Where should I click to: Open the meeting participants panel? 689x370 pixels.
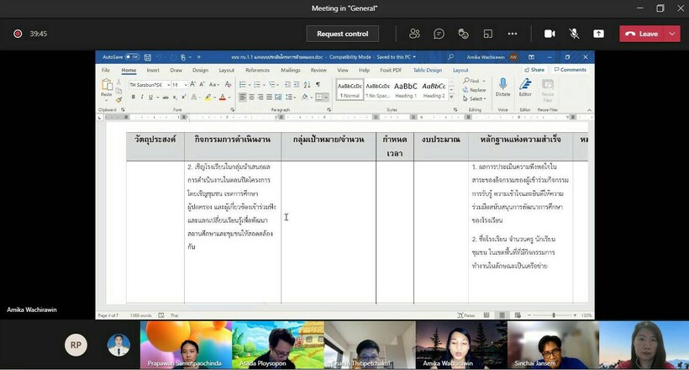pyautogui.click(x=414, y=34)
